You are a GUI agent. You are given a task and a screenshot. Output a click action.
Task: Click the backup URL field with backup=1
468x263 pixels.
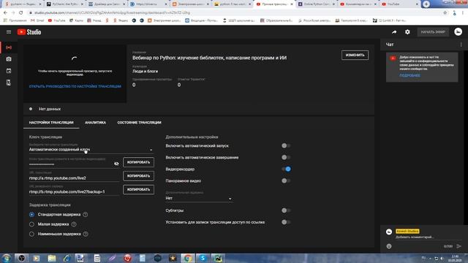[74, 191]
